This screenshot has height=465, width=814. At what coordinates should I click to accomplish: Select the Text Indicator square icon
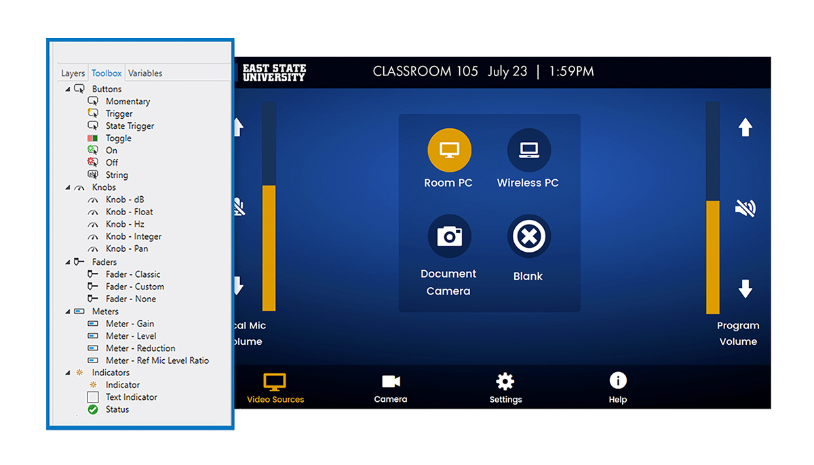coord(93,397)
